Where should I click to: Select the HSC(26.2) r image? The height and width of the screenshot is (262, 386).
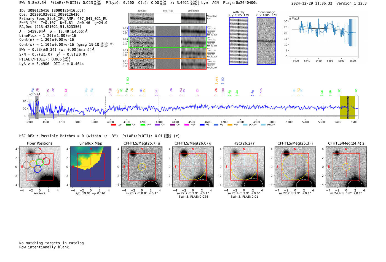244,167
